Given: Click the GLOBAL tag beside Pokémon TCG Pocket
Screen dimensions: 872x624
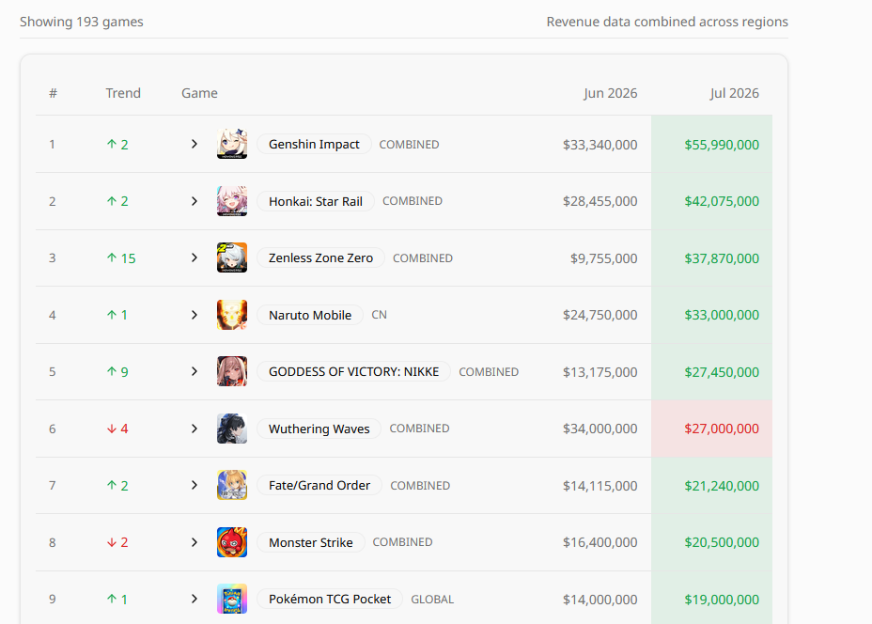Looking at the screenshot, I should click(x=432, y=600).
